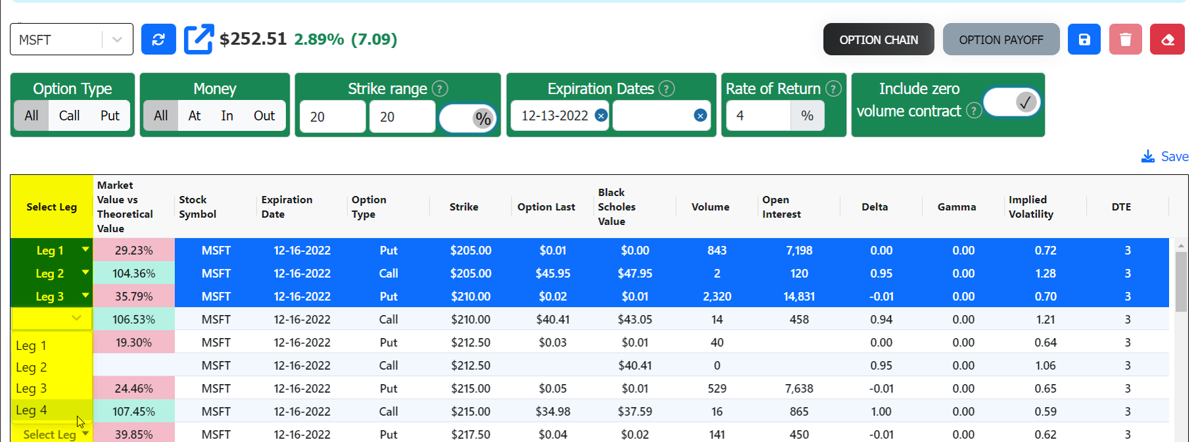
Task: Open Leg 1 row dropdown arrow
Action: (85, 249)
